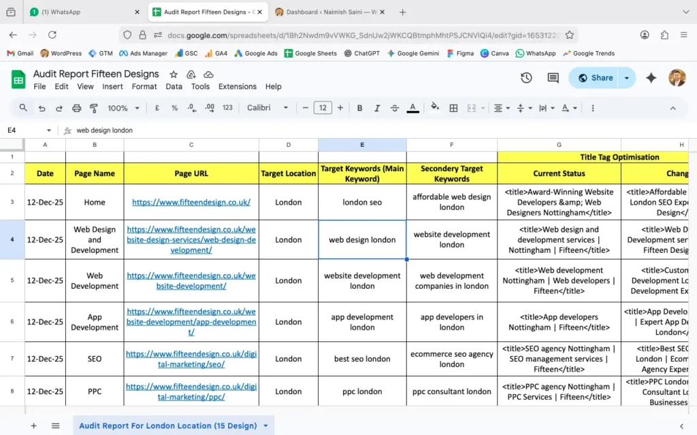697x435 pixels.
Task: Open text wrapping dropdown
Action: [547, 108]
